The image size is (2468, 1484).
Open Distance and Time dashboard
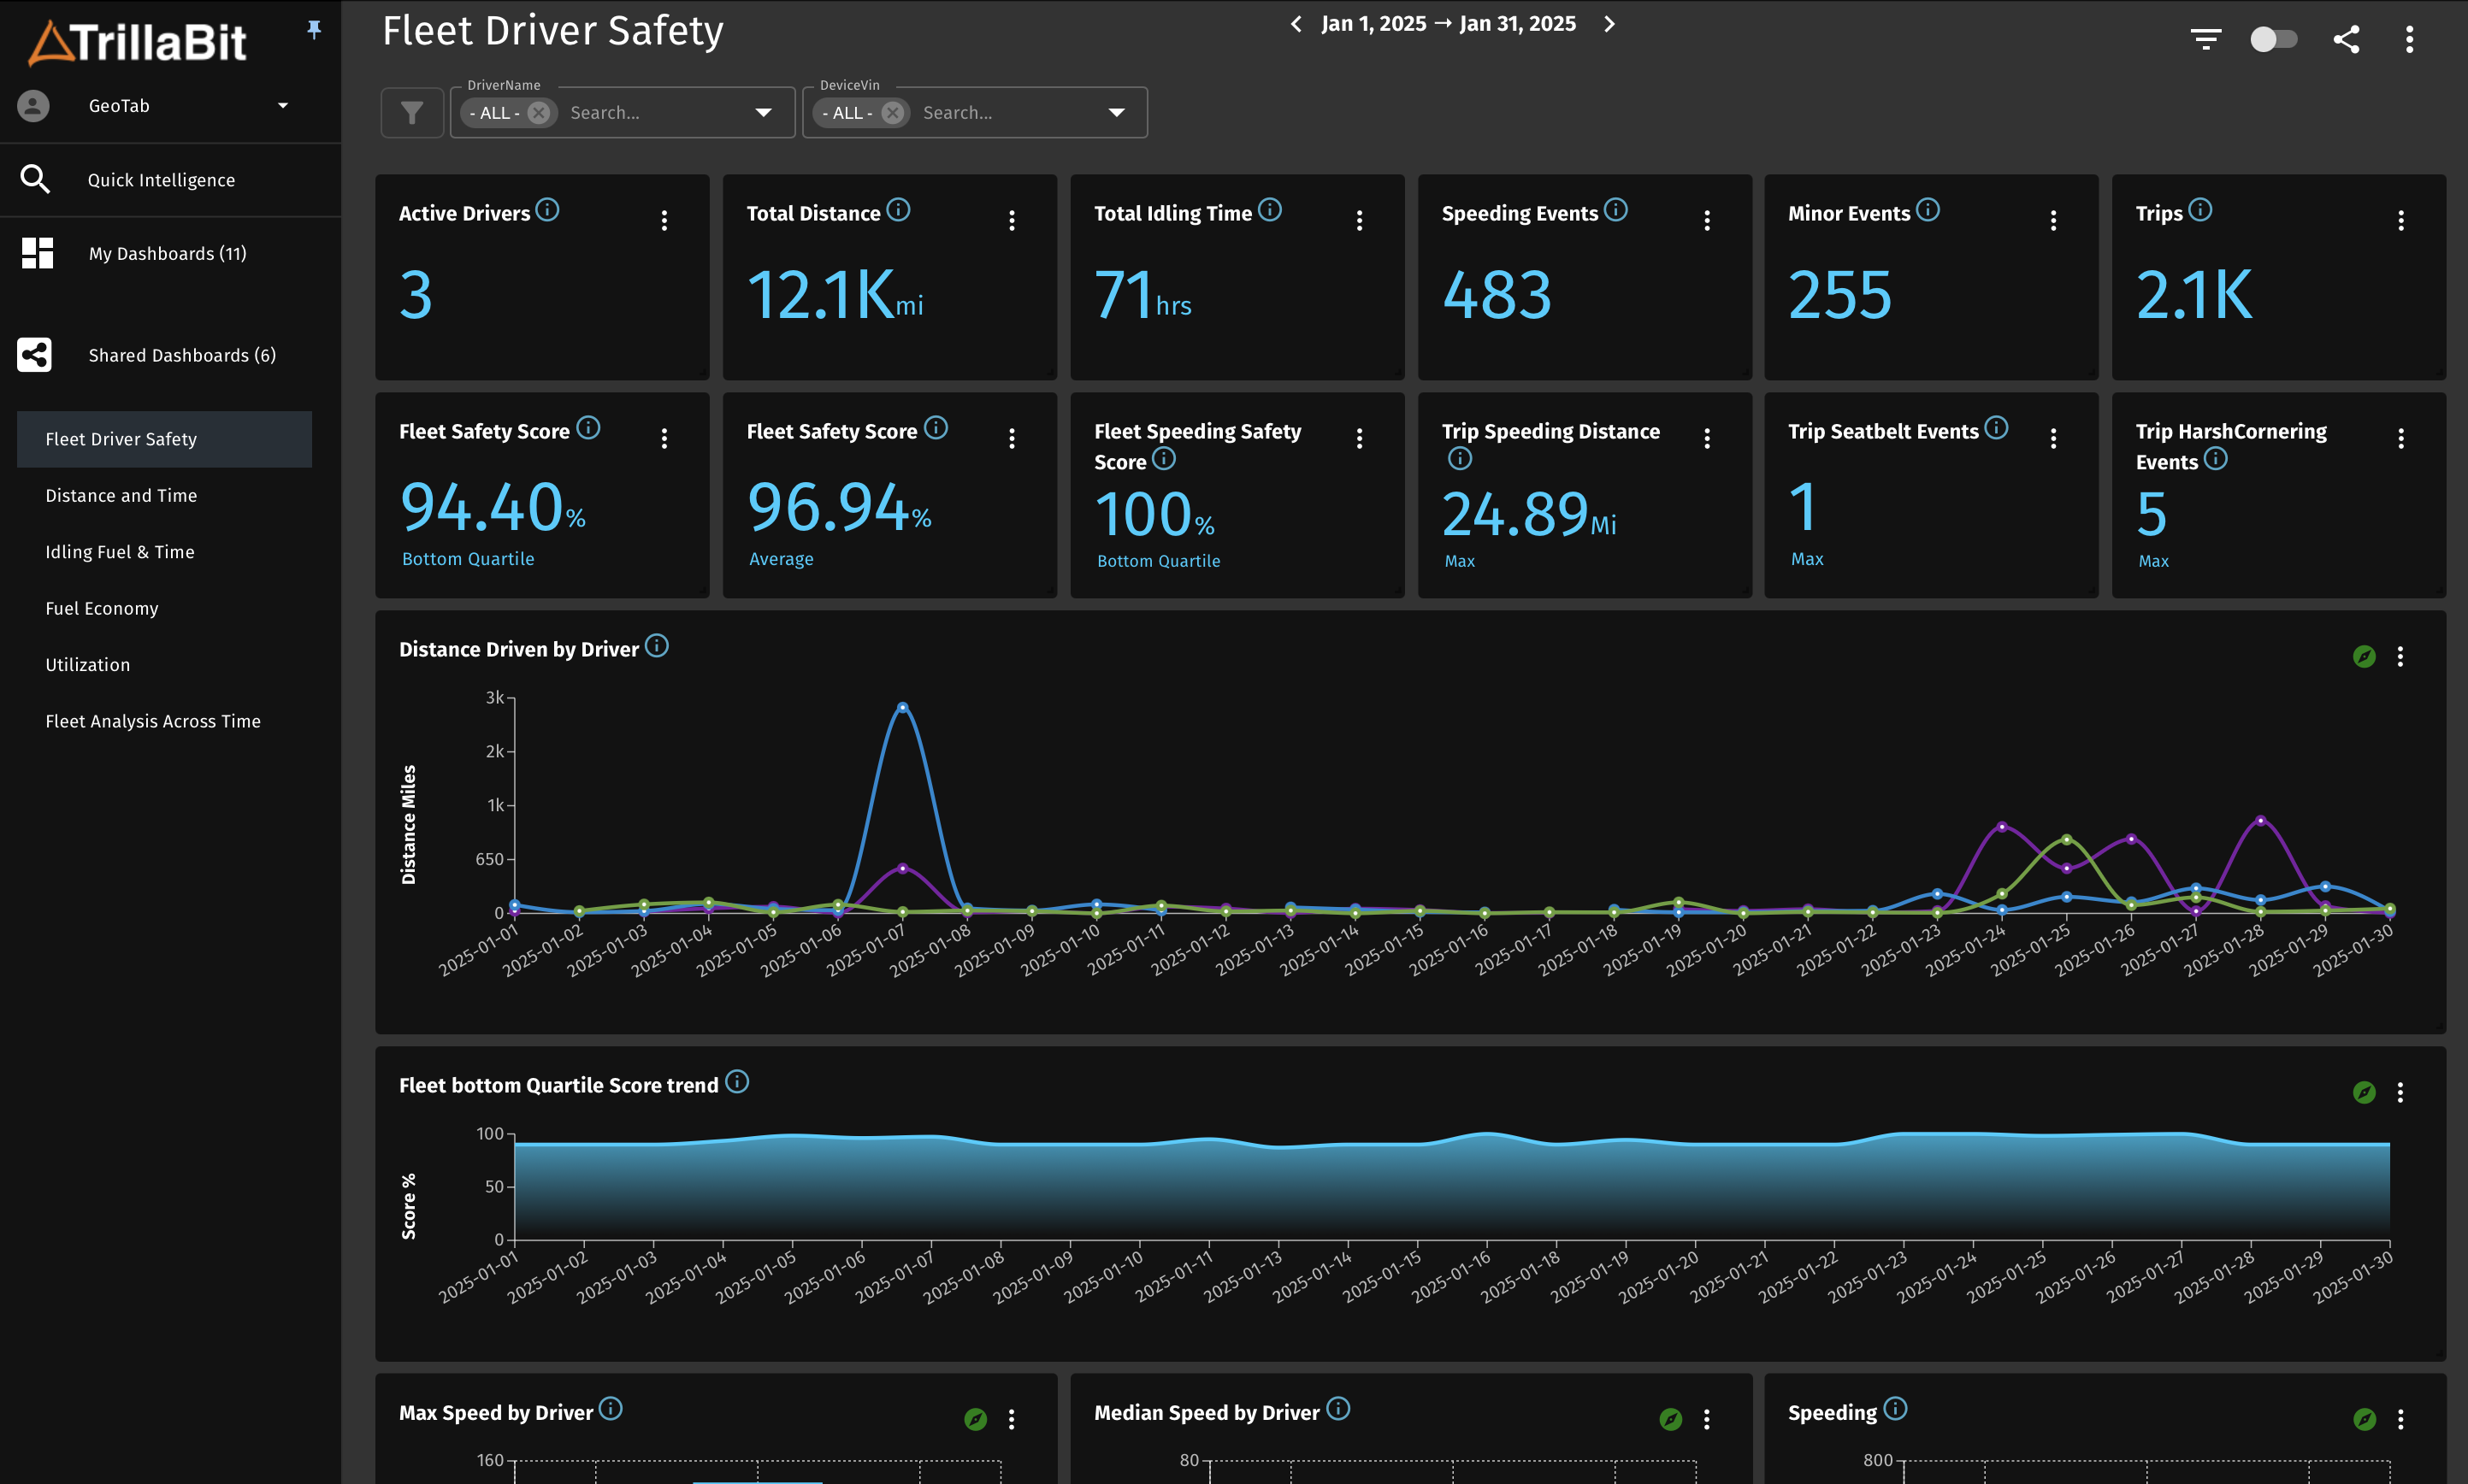click(x=121, y=495)
